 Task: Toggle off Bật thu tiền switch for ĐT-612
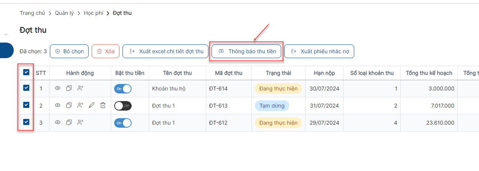(123, 123)
